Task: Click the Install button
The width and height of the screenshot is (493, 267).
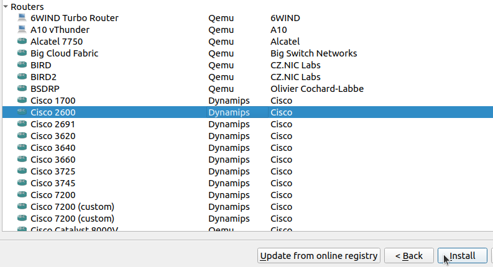Action: (x=462, y=256)
